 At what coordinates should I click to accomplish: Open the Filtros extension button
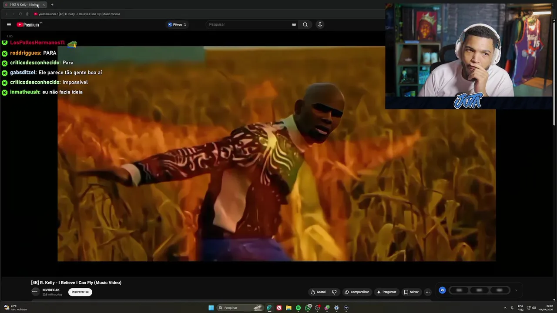pyautogui.click(x=177, y=25)
